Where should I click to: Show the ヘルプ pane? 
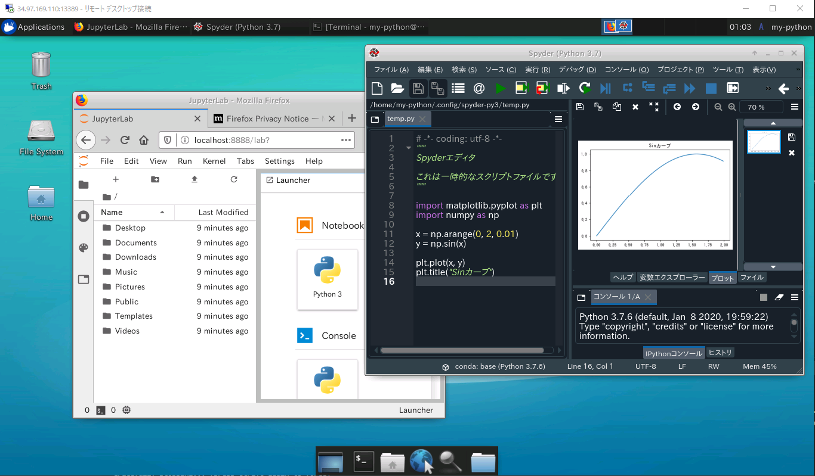[x=622, y=277]
